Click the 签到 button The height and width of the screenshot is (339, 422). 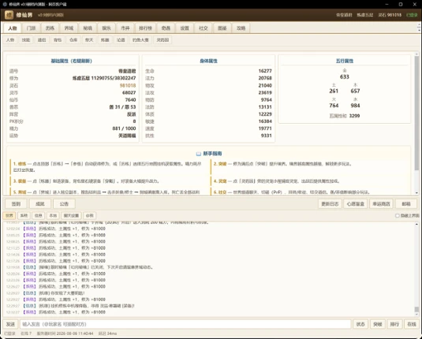point(16,203)
